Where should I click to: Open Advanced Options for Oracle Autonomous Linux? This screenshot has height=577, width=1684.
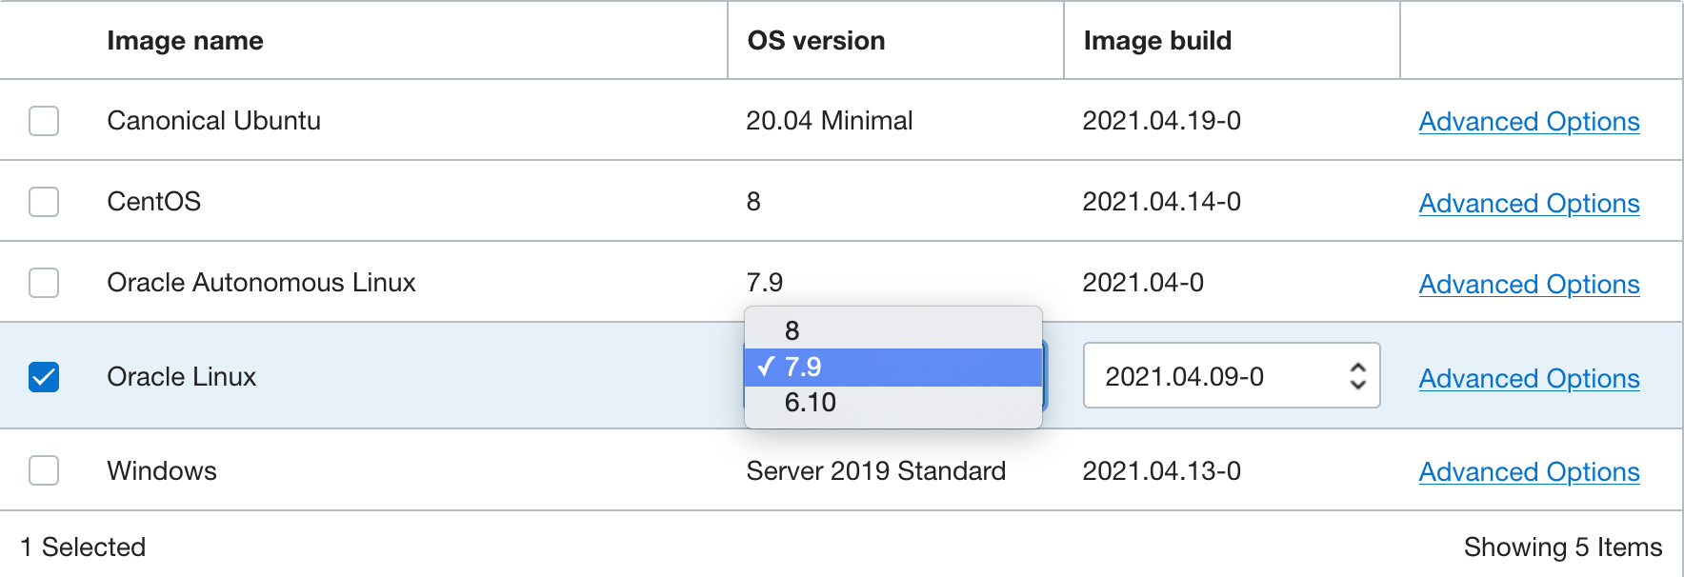tap(1529, 285)
